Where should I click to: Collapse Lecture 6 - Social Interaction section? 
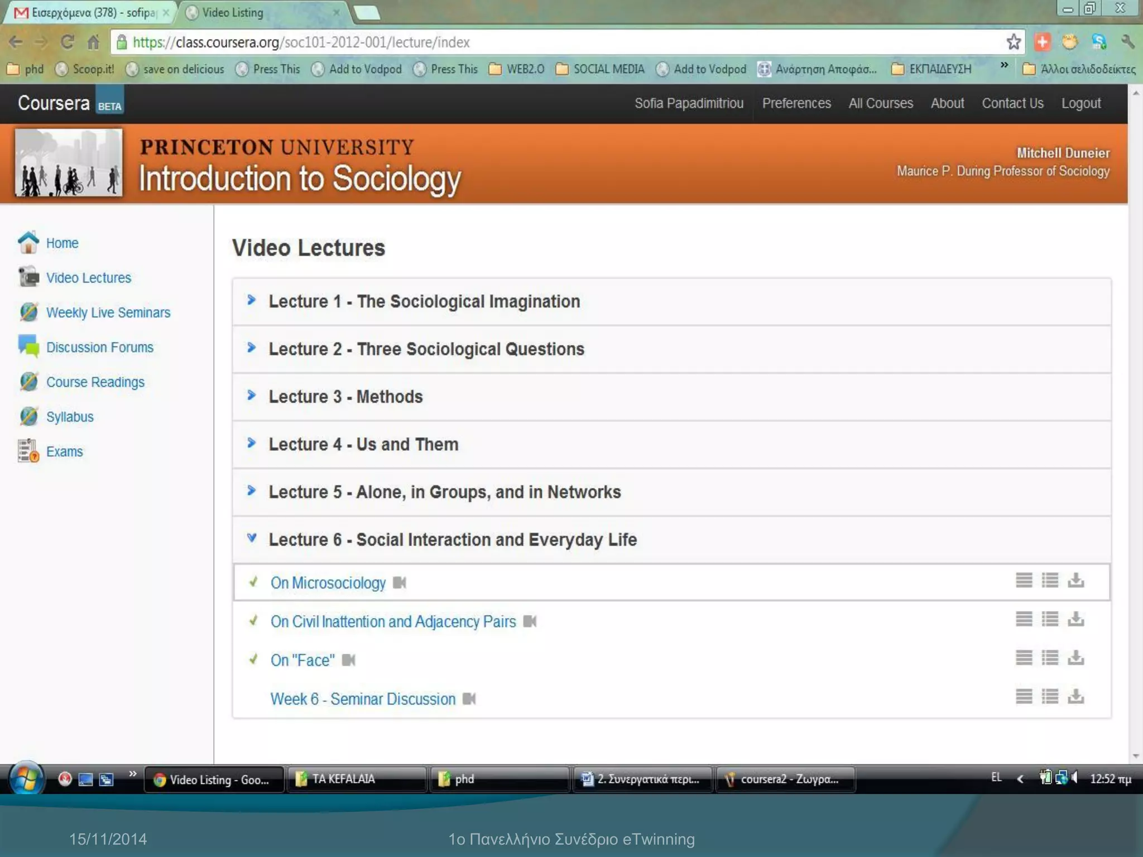click(452, 540)
